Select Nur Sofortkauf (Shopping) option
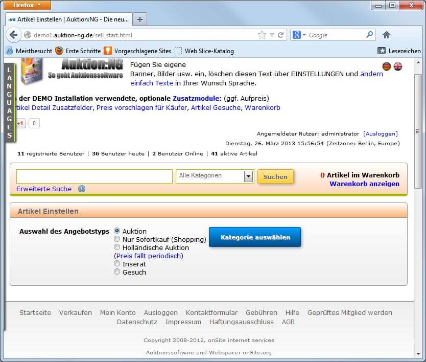 (117, 239)
